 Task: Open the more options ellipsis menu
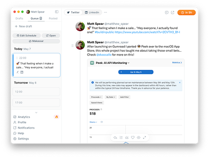point(105,13)
